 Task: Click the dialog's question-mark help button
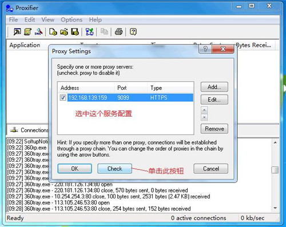[x=205, y=49]
